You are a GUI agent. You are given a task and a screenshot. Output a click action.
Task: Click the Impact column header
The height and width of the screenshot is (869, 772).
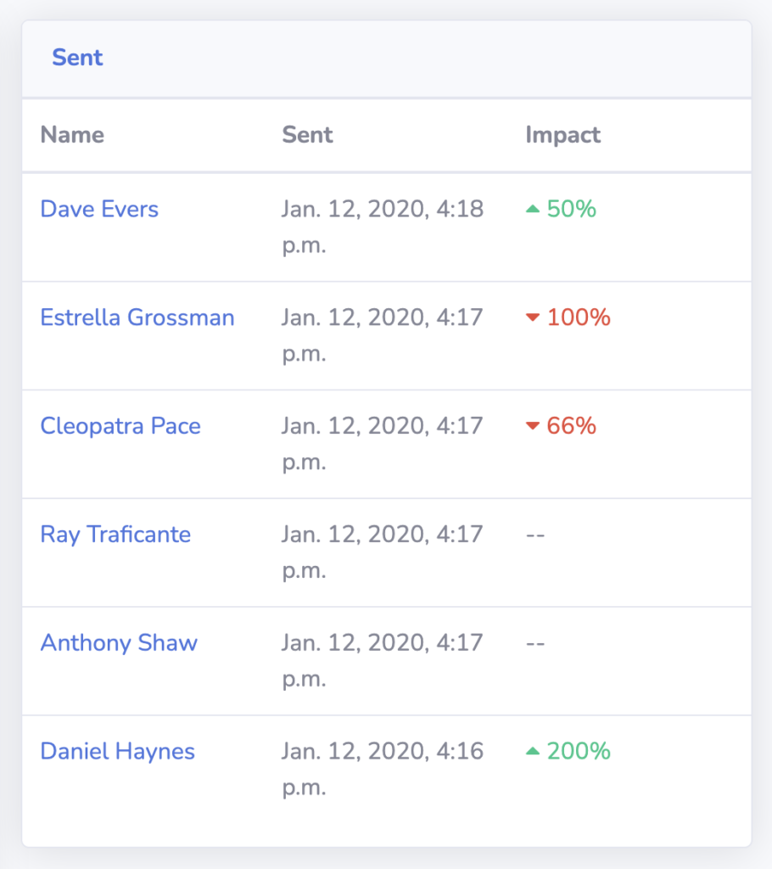coord(562,135)
